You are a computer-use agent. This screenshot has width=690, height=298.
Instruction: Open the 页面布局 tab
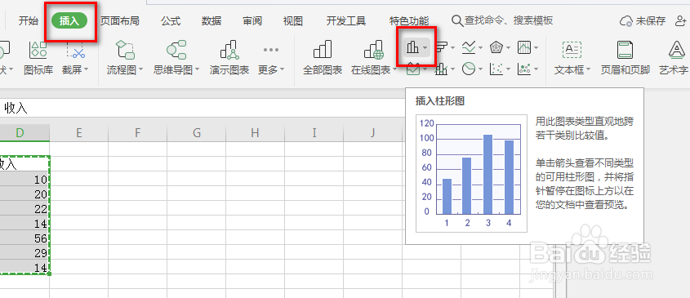(x=120, y=20)
